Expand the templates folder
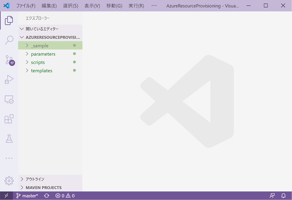This screenshot has height=200, width=292. (50, 71)
